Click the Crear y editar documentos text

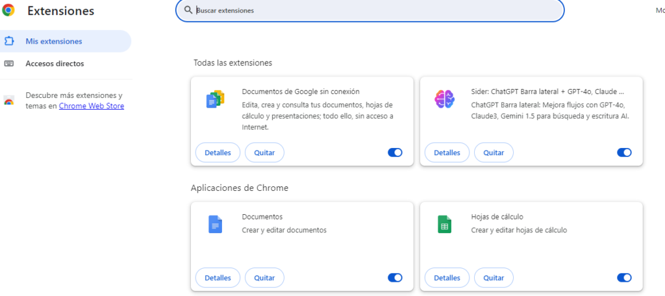tap(284, 230)
